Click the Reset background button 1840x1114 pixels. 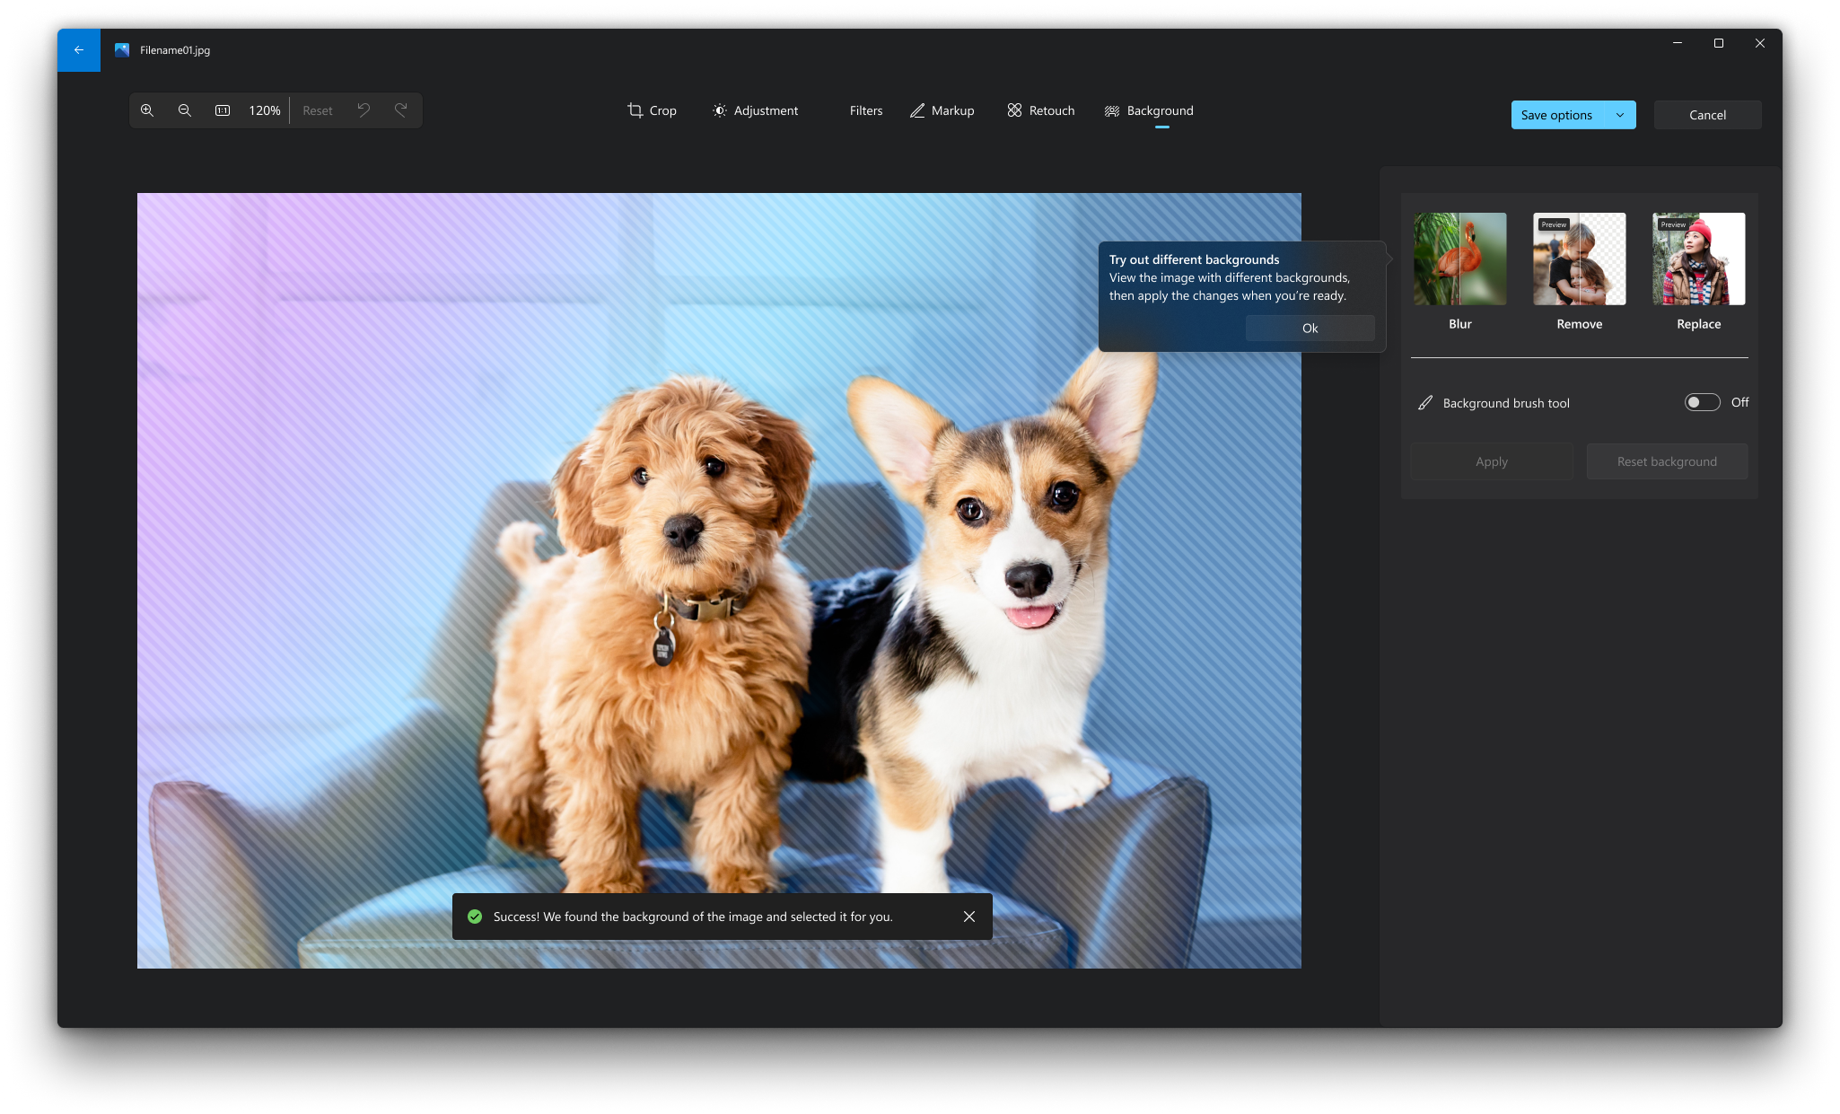(1665, 461)
